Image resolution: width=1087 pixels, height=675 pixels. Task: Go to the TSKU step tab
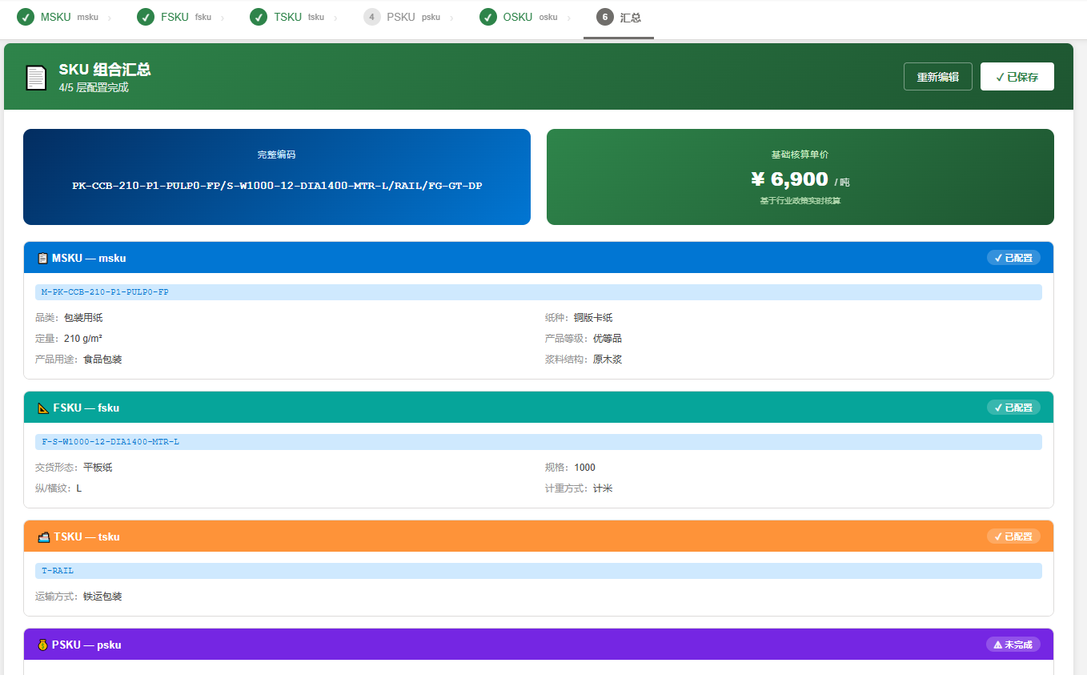point(287,17)
